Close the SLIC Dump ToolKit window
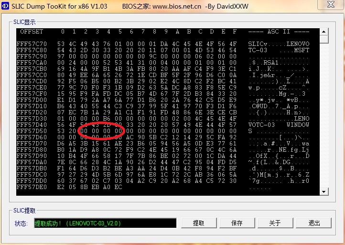This screenshot has height=245, width=345. [331, 4]
